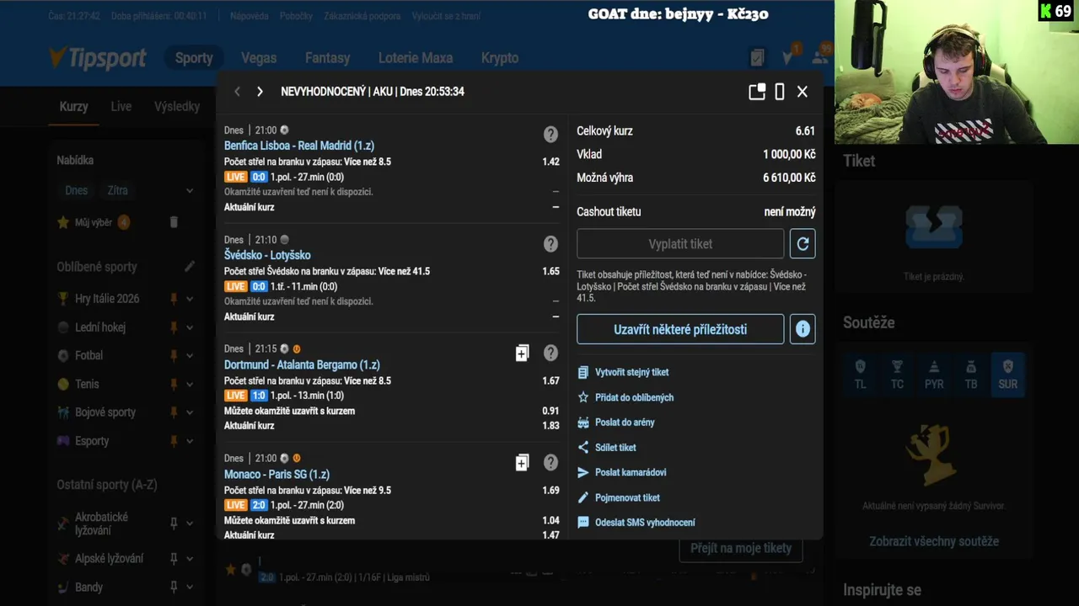Open info about closing opportunities
The width and height of the screenshot is (1079, 606).
click(803, 329)
